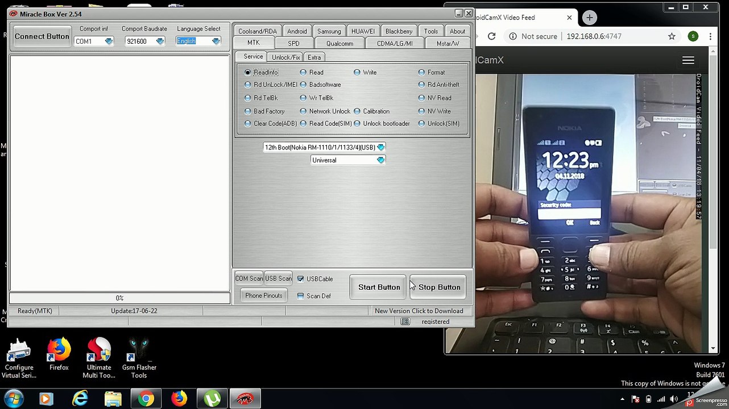The width and height of the screenshot is (729, 409).
Task: Open the Samsung tab
Action: 329,31
